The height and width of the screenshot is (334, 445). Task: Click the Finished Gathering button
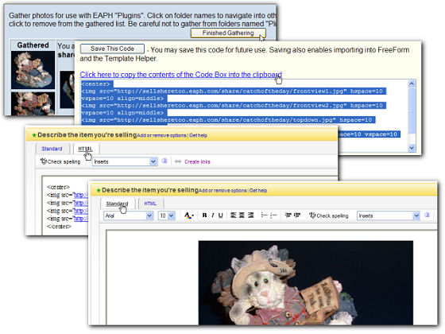228,33
